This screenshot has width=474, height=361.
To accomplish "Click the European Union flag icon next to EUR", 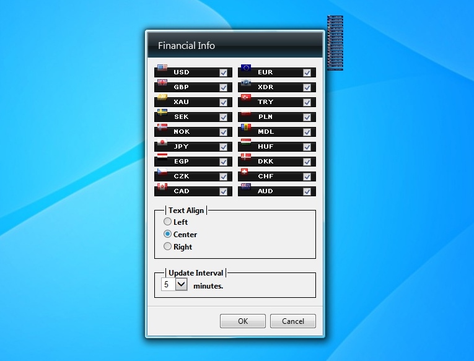I will click(246, 67).
